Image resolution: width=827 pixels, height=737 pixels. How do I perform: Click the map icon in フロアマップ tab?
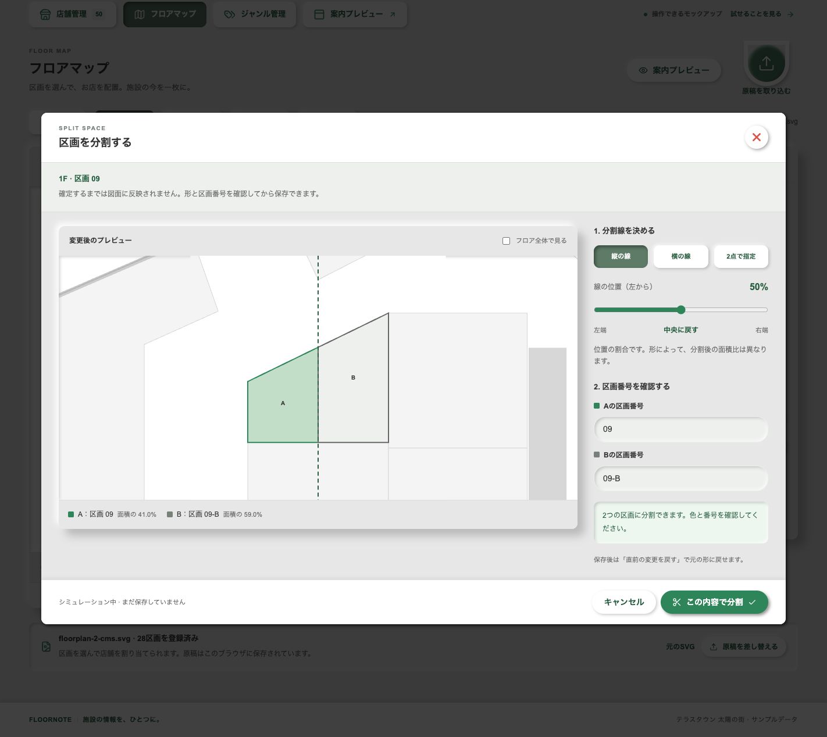pyautogui.click(x=140, y=15)
